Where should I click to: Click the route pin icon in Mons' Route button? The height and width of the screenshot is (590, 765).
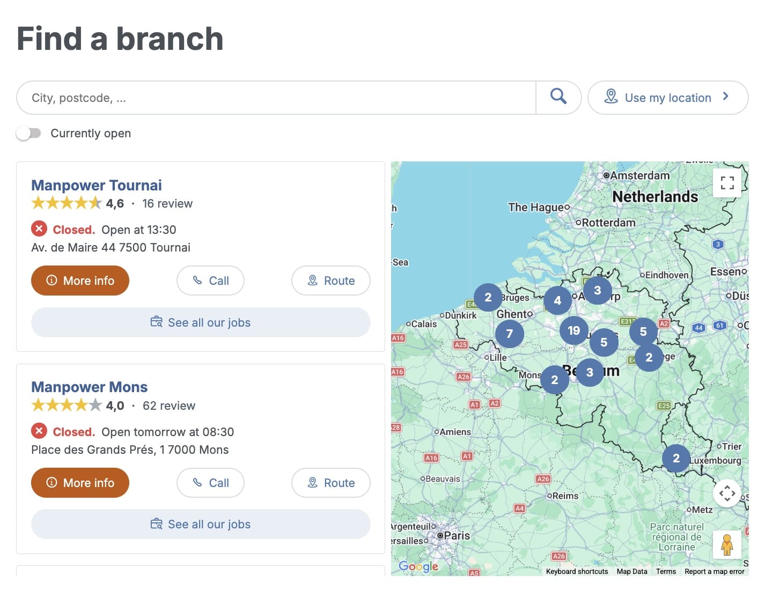tap(313, 482)
